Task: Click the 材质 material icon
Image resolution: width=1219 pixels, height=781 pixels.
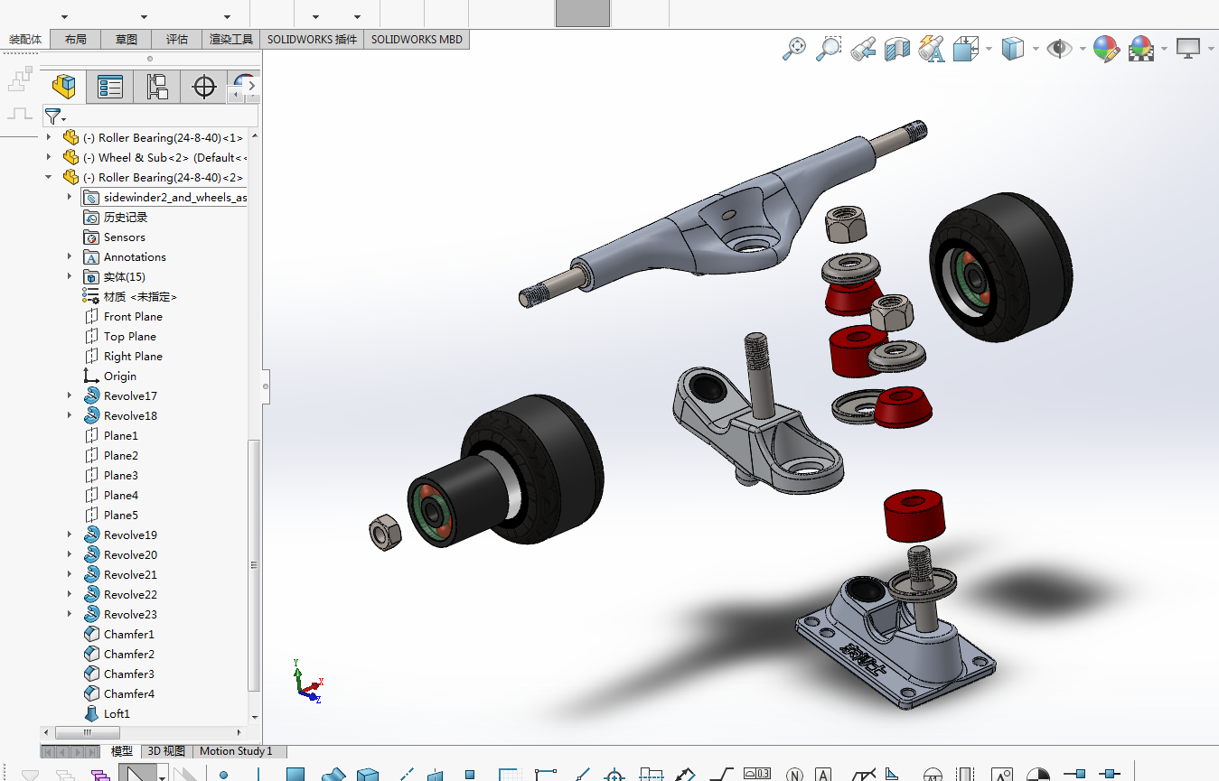Action: pos(91,297)
